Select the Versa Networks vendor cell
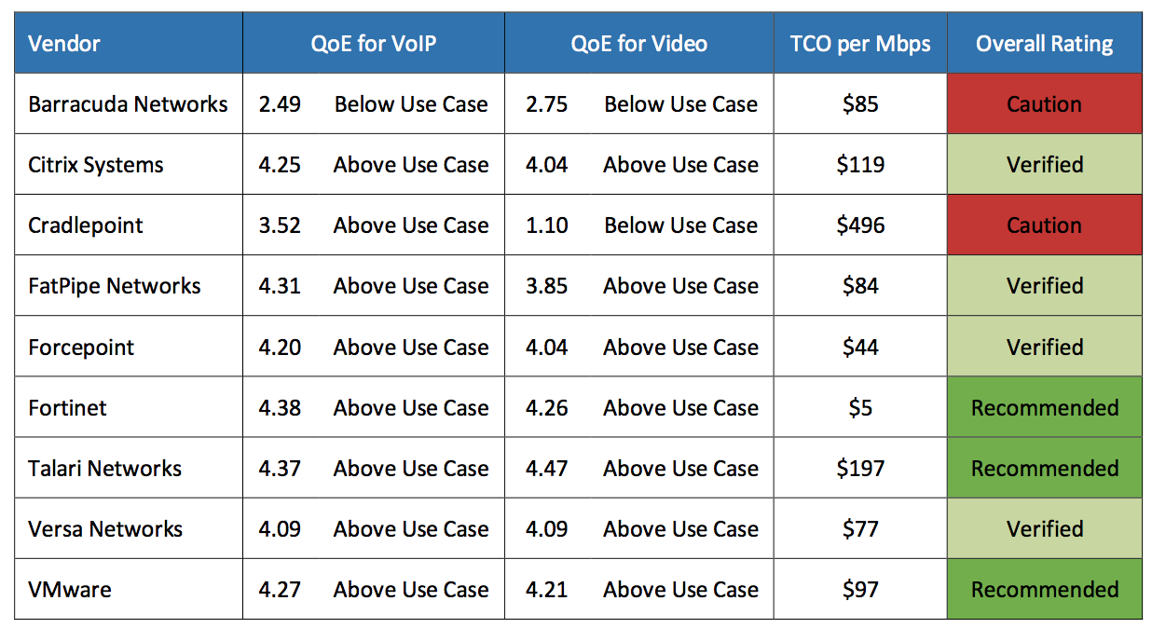1152x628 pixels. coord(105,529)
